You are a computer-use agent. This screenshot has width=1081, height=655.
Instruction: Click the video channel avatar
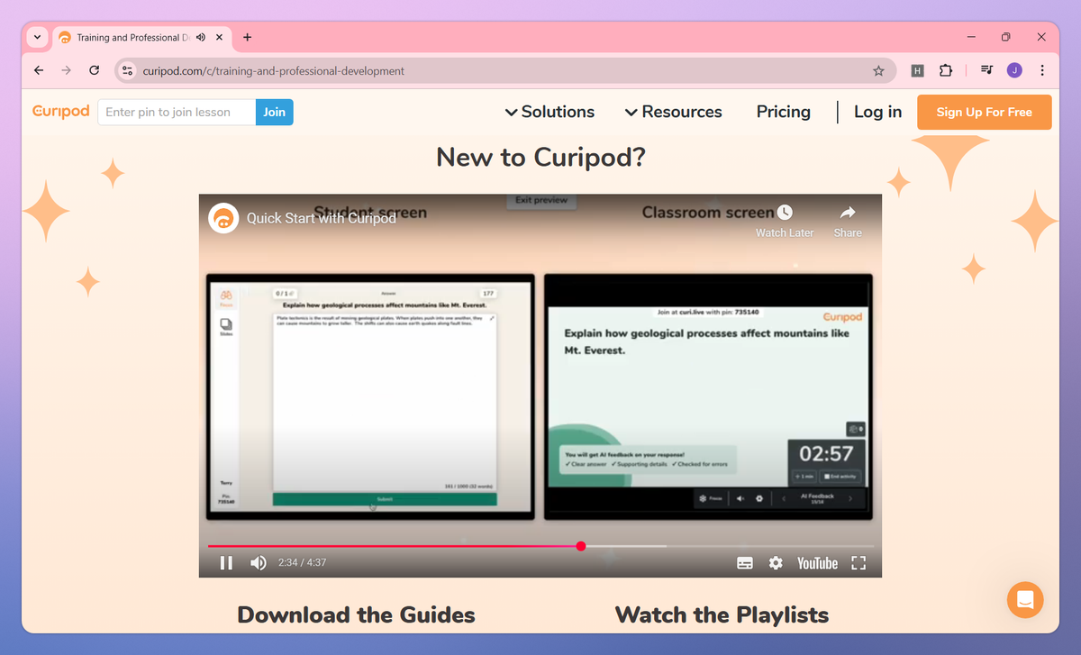coord(223,218)
